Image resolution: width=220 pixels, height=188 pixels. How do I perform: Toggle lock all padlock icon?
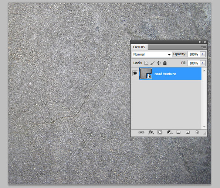[165, 63]
